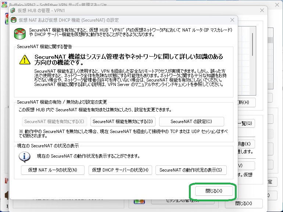
Task: Click the green router icon beside the description
Action: [x=20, y=33]
